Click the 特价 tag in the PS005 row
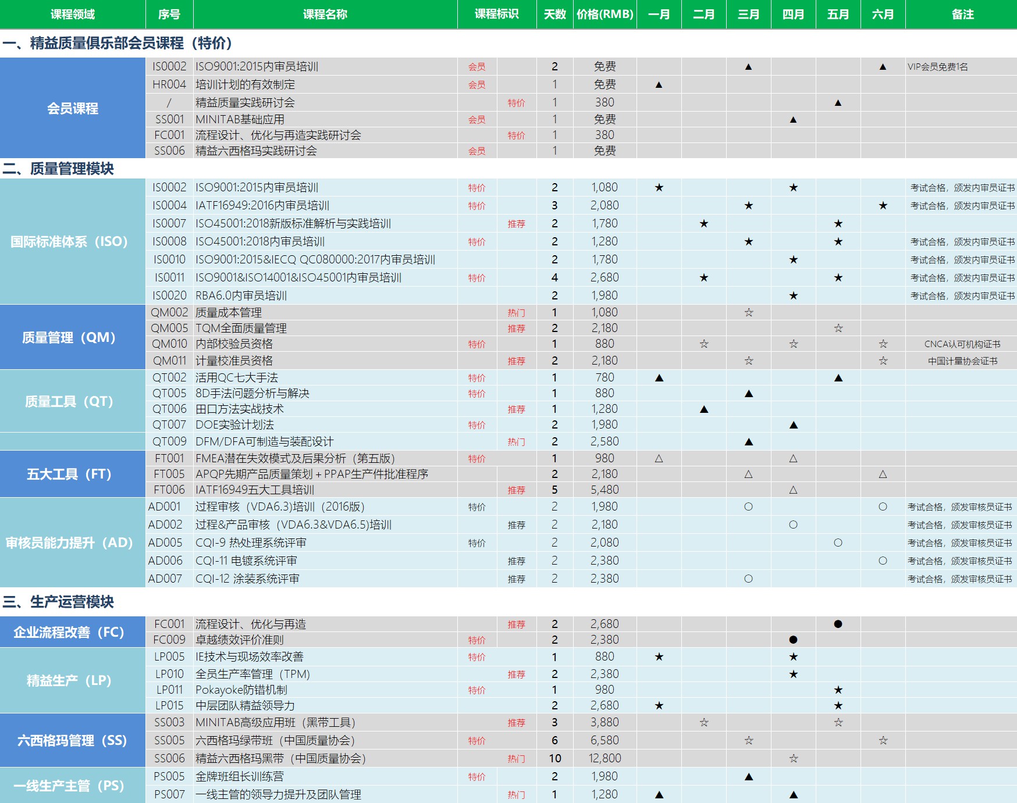1017x803 pixels. tap(477, 776)
